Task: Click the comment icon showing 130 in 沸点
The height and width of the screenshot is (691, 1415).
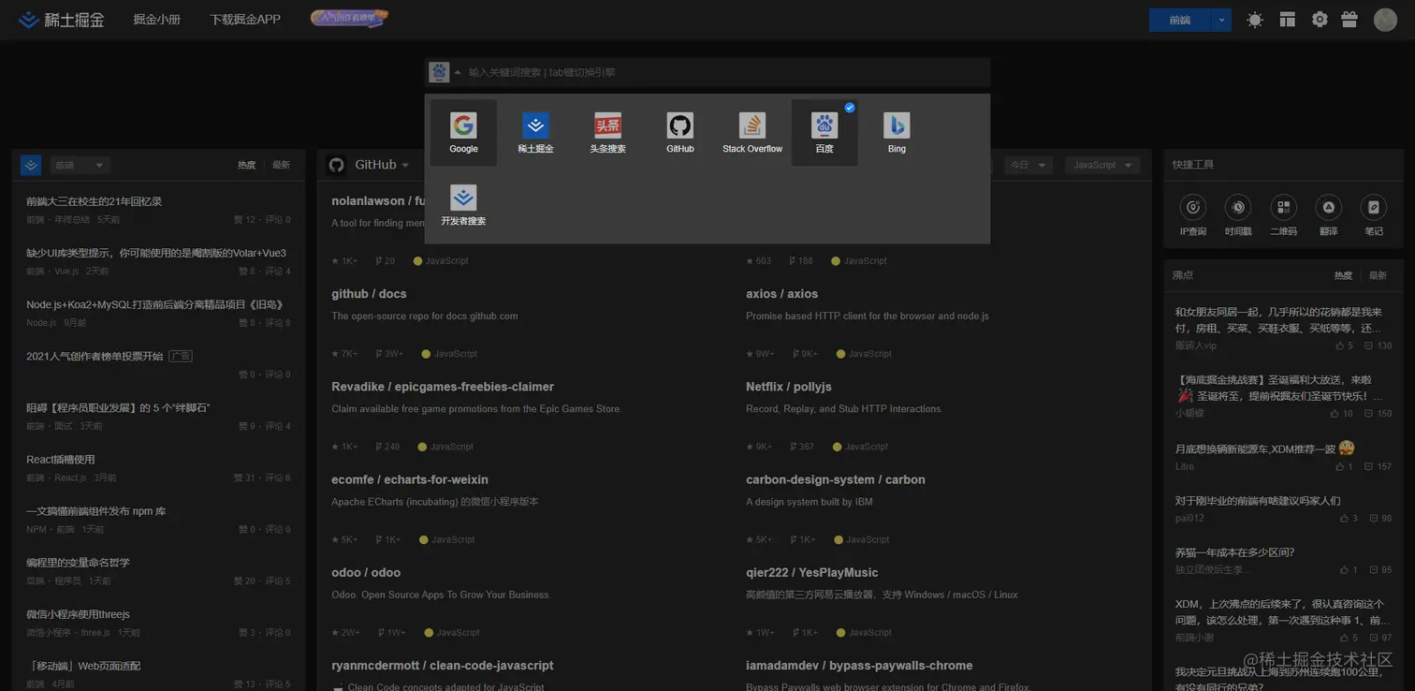Action: 1369,345
